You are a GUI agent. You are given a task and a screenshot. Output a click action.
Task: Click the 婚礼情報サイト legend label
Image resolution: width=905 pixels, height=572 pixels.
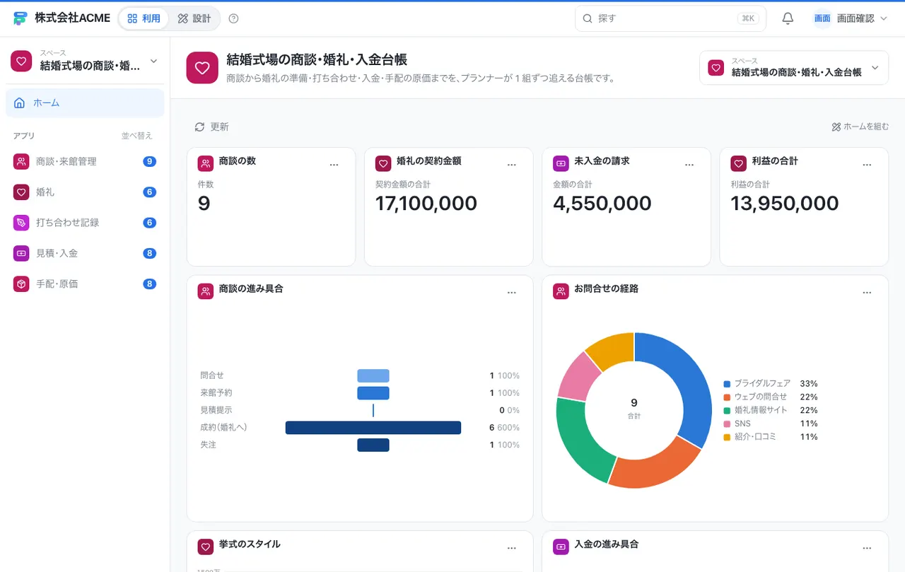[x=761, y=411]
